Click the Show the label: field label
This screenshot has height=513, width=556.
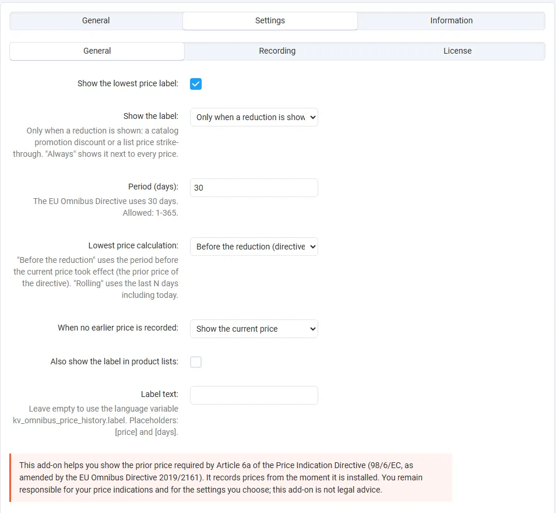151,116
